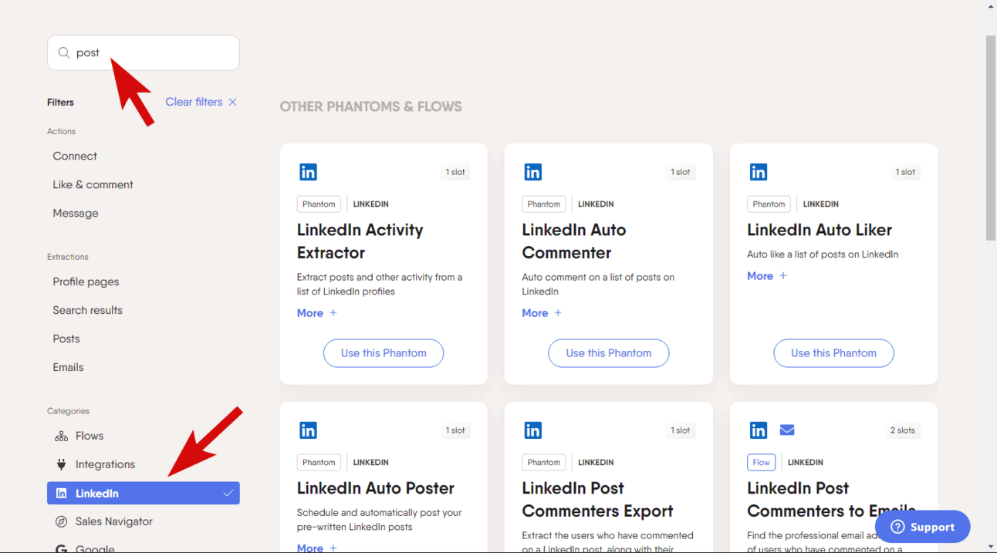Select the Integrations icon in the sidebar
The image size is (997, 553).
point(61,464)
